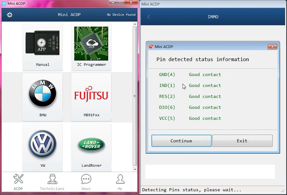The image size is (287, 195).
Task: Click the Mini ACDP title bar app icon
Action: pyautogui.click(x=4, y=4)
